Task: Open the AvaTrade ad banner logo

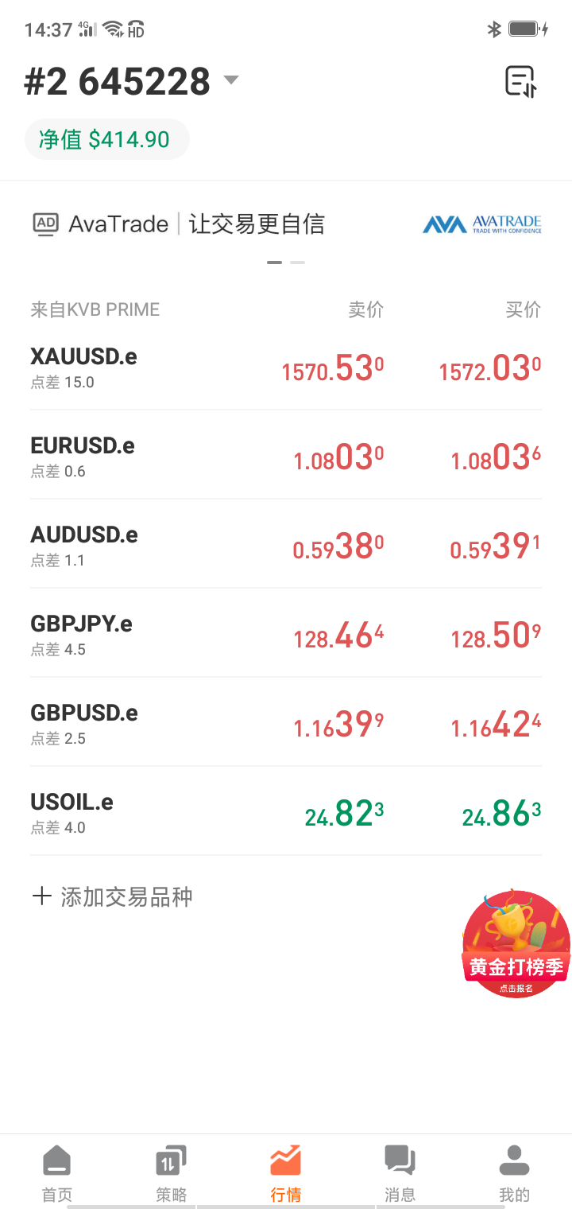Action: [481, 224]
